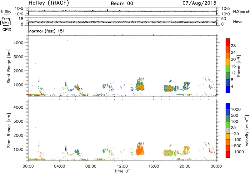Click the velocity panel 'Slant Range [km]' label
The width and height of the screenshot is (250, 173).
tap(9, 131)
